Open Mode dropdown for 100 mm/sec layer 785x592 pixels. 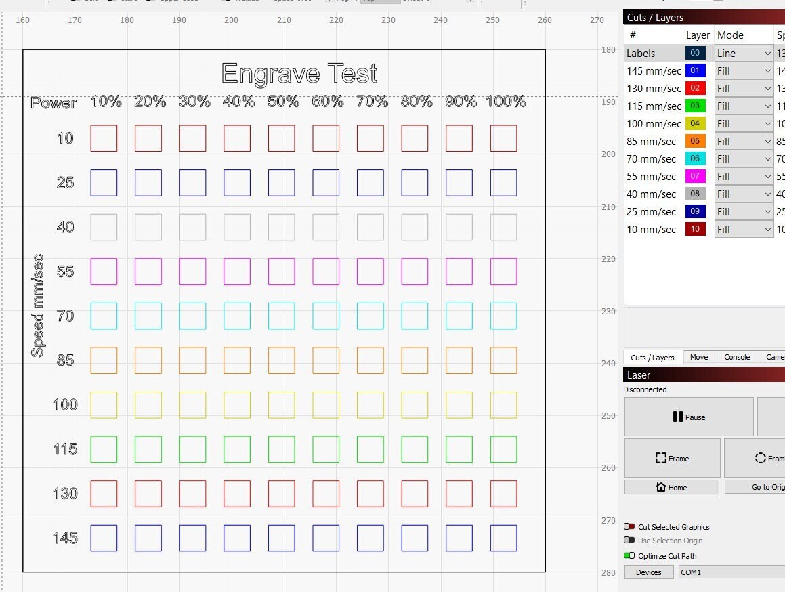(x=744, y=123)
